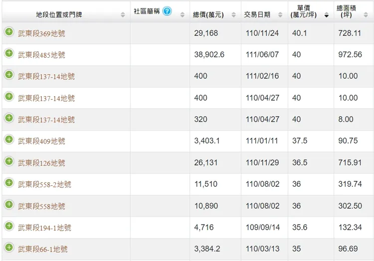The image size is (374, 261).
Task: Select unit price 35 in 武東段66-1地號 row
Action: pos(297,249)
